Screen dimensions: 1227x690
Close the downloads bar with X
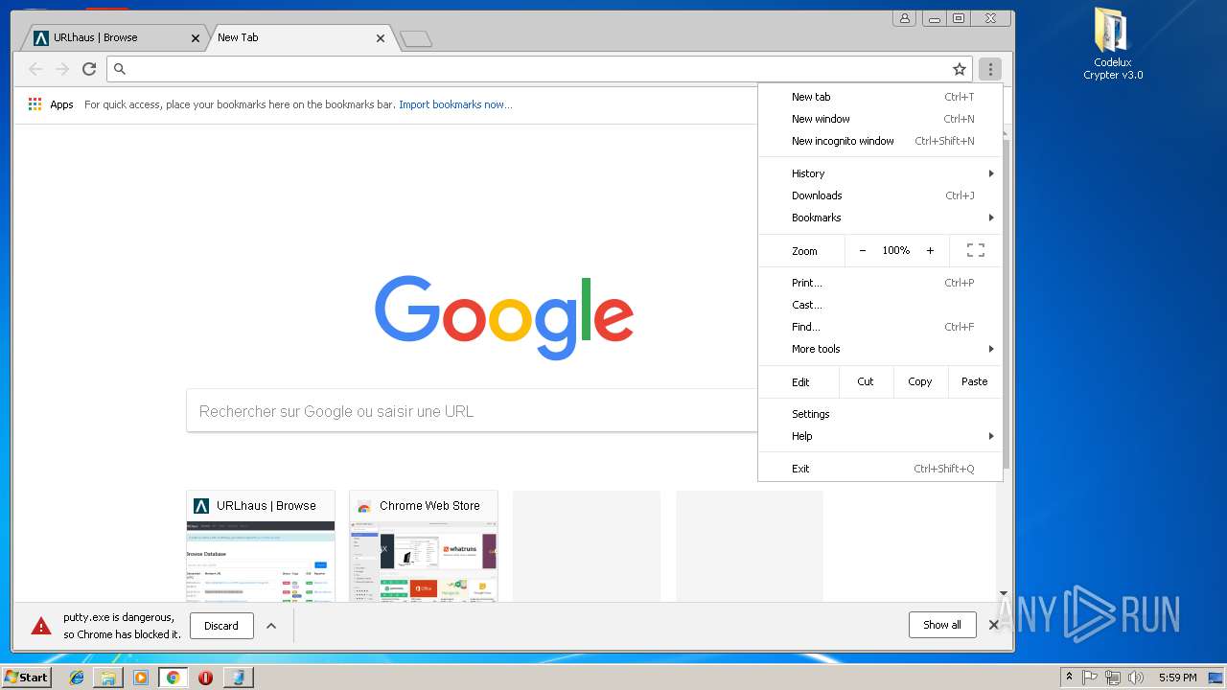[x=994, y=625]
